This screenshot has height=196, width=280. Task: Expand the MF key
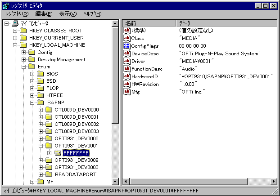pyautogui.click(x=32, y=182)
